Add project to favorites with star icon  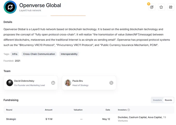(161, 7)
